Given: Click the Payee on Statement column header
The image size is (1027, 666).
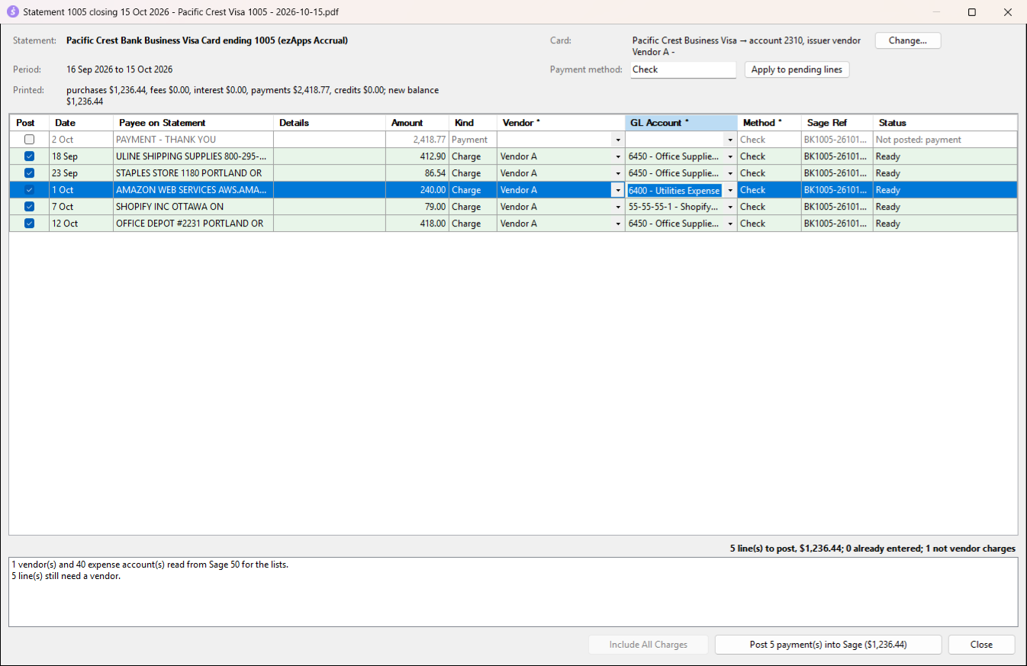Looking at the screenshot, I should 194,123.
